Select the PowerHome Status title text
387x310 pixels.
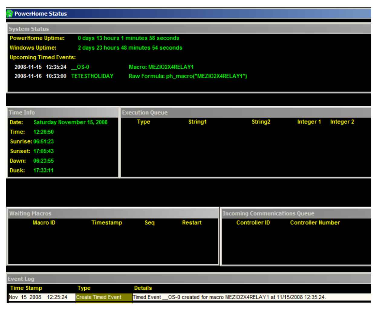click(x=41, y=14)
